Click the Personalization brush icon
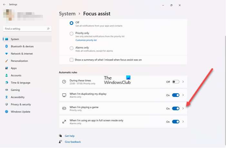Image resolution: width=226 pixels, height=148 pixels. coord(6,61)
